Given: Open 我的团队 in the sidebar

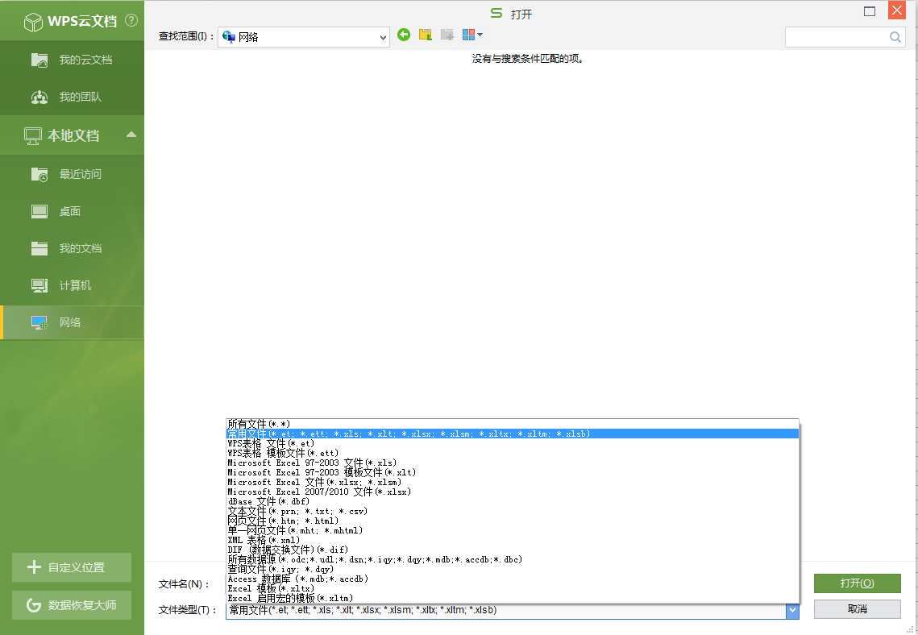Looking at the screenshot, I should coord(72,97).
